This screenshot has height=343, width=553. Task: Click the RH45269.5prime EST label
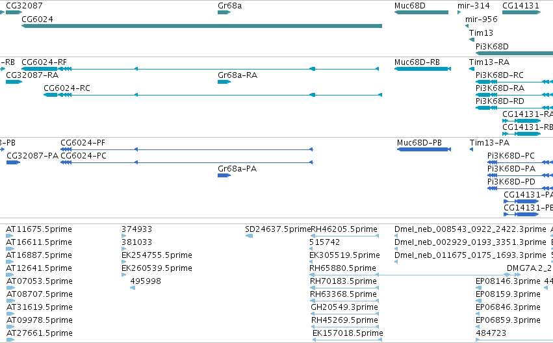344,320
